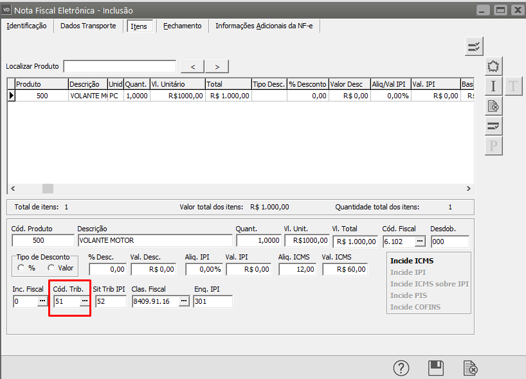Click the grid's horizontal scrollbar thumb
Image resolution: width=526 pixels, height=379 pixels.
pos(48,188)
